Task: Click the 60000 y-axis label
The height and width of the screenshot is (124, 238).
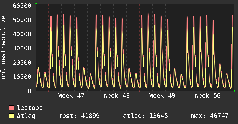Action: [x=22, y=6]
